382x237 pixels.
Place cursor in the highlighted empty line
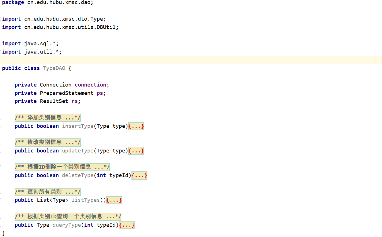coord(172,60)
